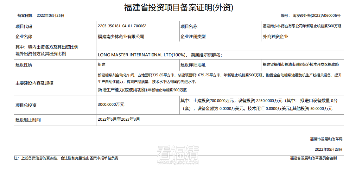Screen dimensions: 356x171
Task: Click the title 福建省投资项目备案证明(外资)
Action: click(x=178, y=8)
